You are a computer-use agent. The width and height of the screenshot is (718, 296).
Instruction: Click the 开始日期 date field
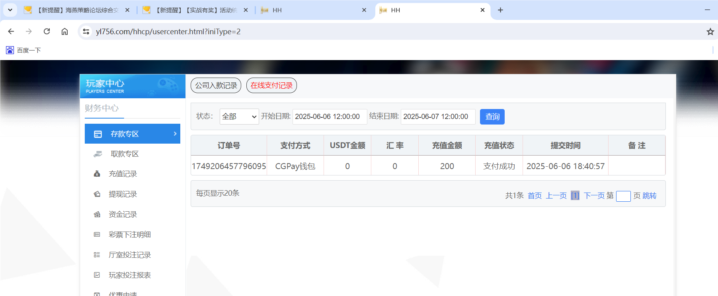(x=330, y=117)
